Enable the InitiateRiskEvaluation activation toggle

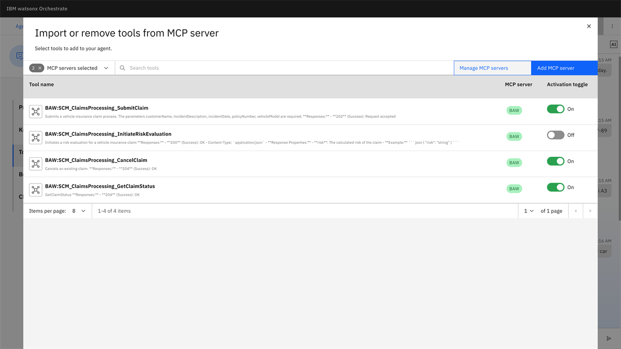click(x=555, y=135)
